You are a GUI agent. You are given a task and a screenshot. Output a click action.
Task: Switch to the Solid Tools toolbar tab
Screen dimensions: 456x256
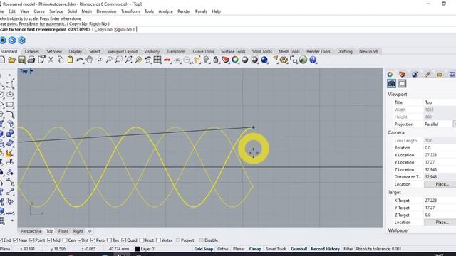point(261,51)
